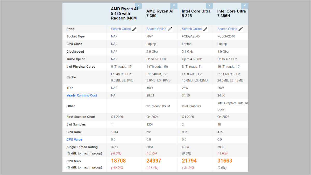Edit price pencil for Ryzen AI 7 350
Viewport: 311px width, 175px height.
(x=170, y=29)
